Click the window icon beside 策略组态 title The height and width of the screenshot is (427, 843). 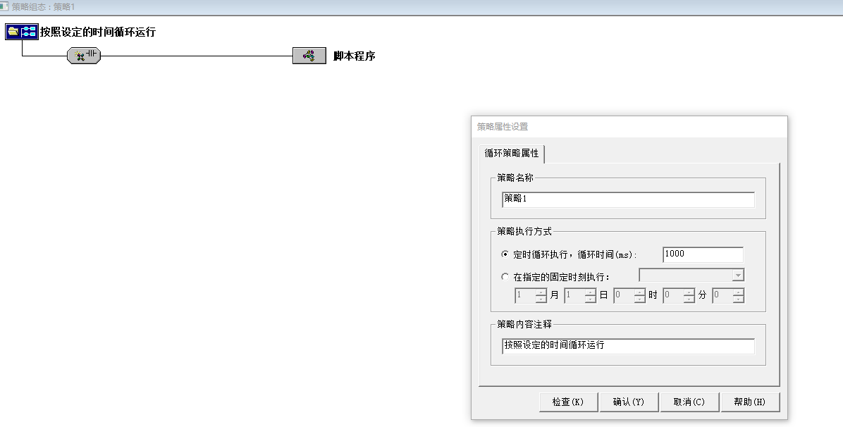point(5,6)
